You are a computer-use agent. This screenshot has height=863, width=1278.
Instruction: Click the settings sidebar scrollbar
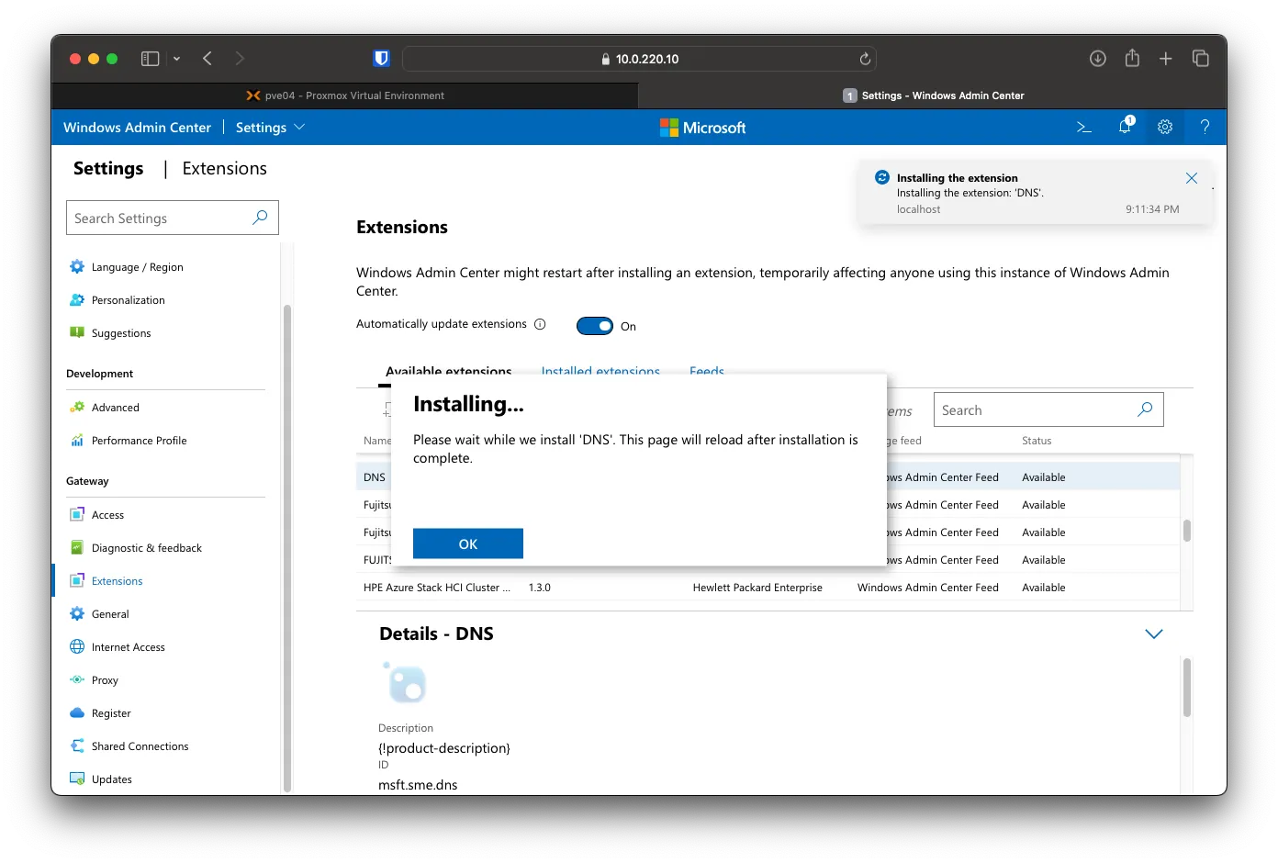pos(286,547)
